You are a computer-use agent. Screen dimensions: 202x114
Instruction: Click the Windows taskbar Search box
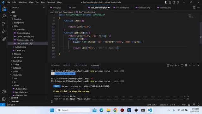[73, 110]
